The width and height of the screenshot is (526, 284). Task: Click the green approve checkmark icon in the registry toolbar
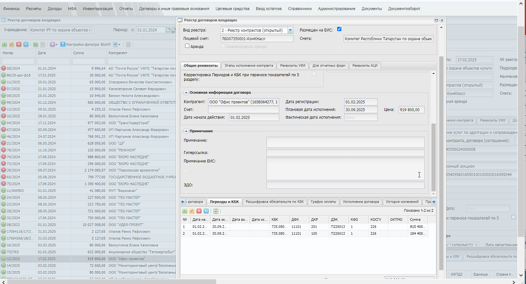coord(35,45)
